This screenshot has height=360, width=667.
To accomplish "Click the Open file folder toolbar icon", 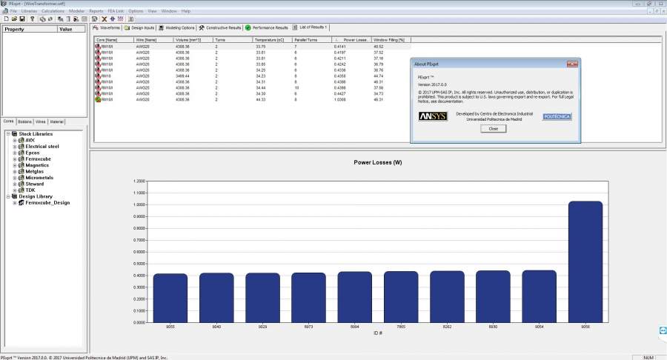I will click(14, 19).
